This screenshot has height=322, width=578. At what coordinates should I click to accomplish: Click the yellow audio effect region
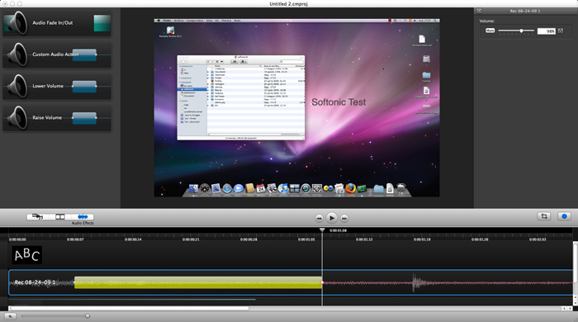coord(198,282)
